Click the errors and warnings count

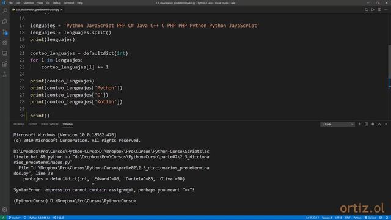[x=59, y=218]
